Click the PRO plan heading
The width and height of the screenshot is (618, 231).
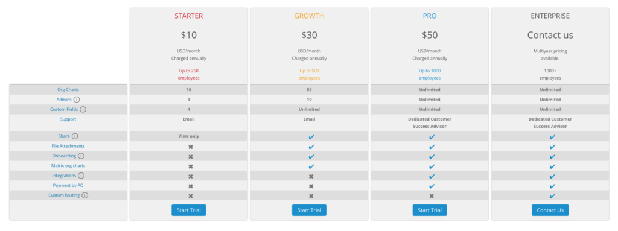coord(430,16)
